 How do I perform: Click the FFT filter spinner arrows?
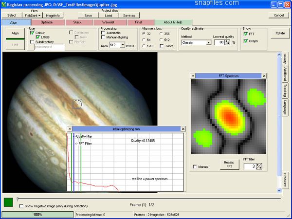pos(259,166)
